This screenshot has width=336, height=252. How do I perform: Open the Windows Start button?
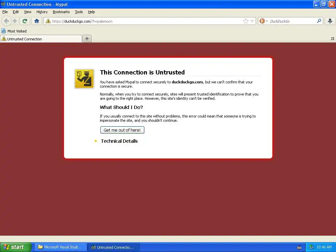pyautogui.click(x=15, y=247)
